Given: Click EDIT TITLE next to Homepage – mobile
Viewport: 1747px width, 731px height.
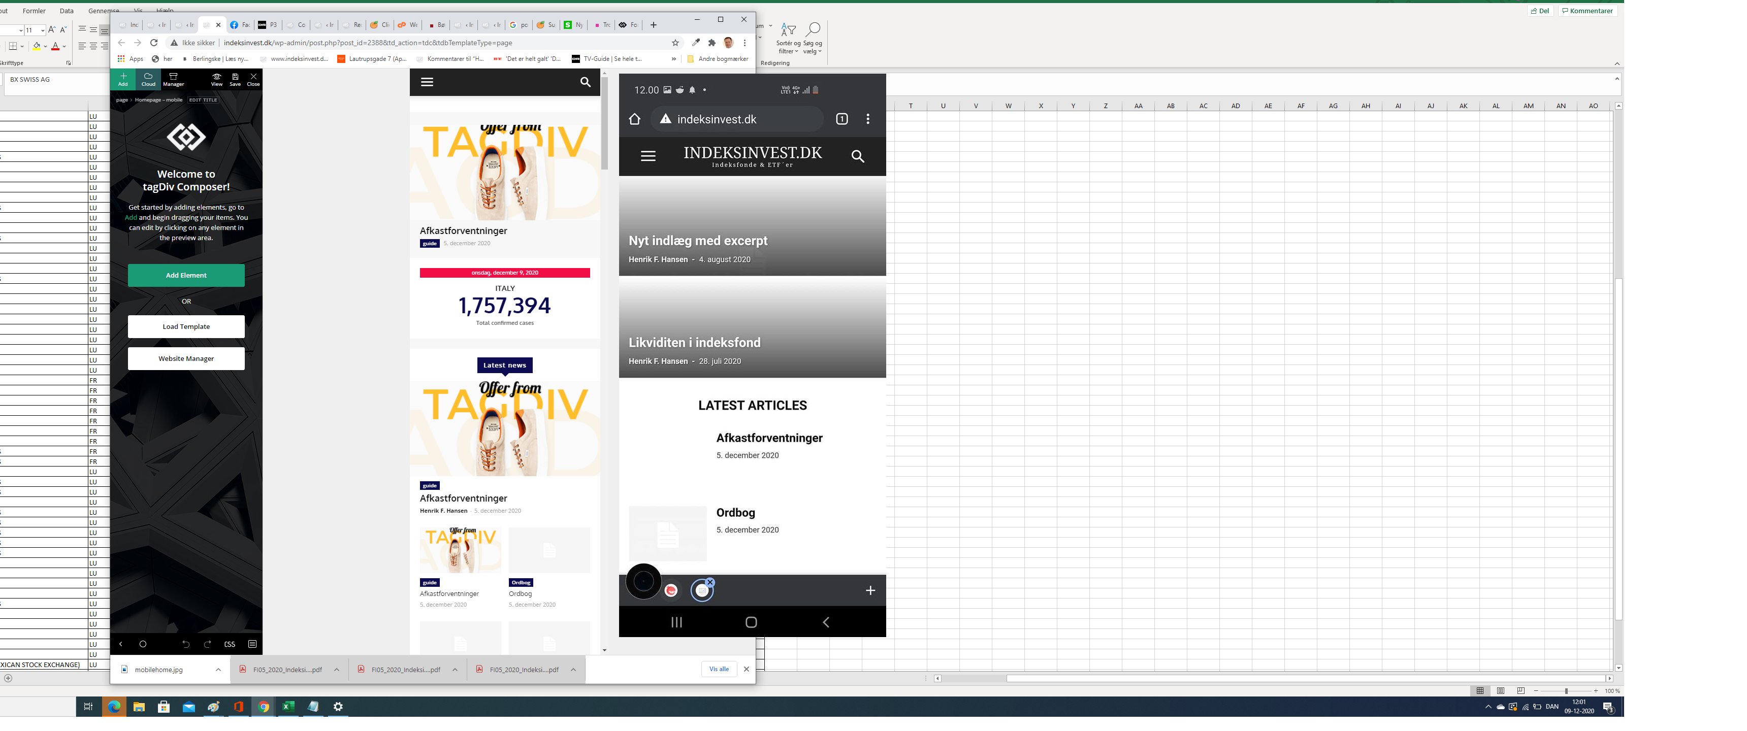Looking at the screenshot, I should tap(203, 99).
